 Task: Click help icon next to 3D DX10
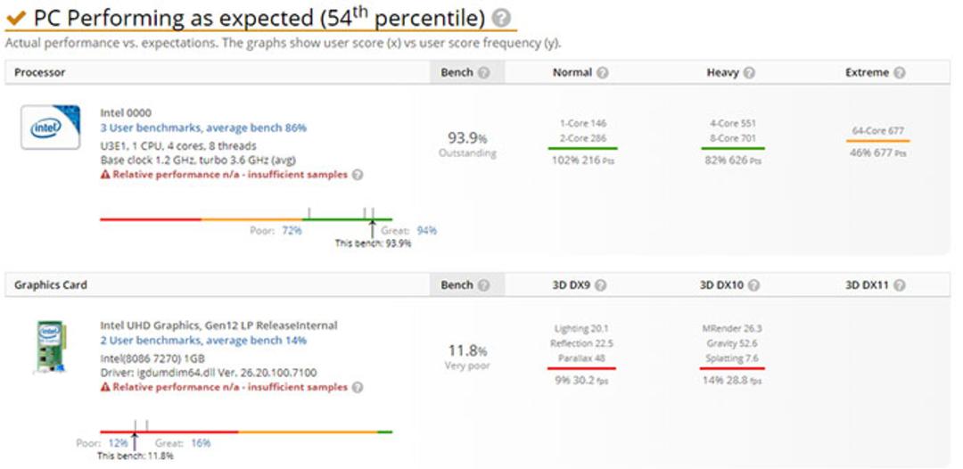pyautogui.click(x=754, y=284)
